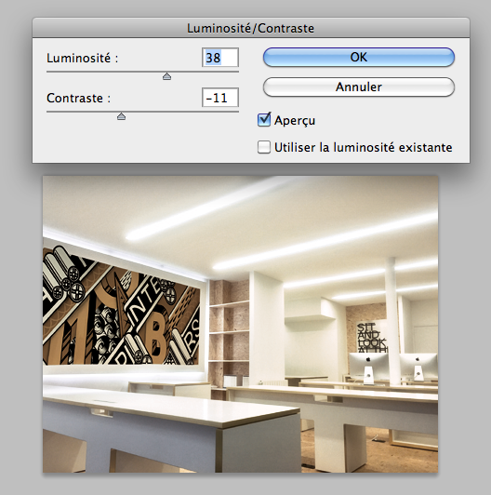
Task: Click OK to apply the adjustment
Action: [359, 57]
